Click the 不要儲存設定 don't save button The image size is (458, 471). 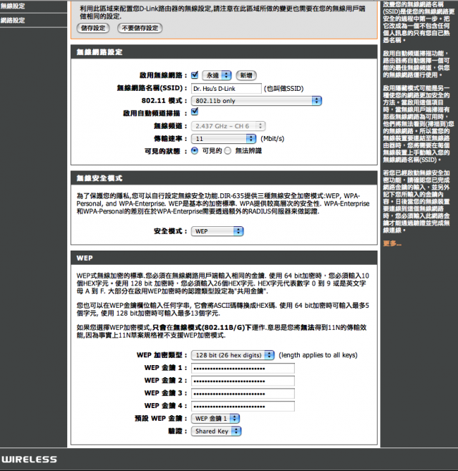140,28
